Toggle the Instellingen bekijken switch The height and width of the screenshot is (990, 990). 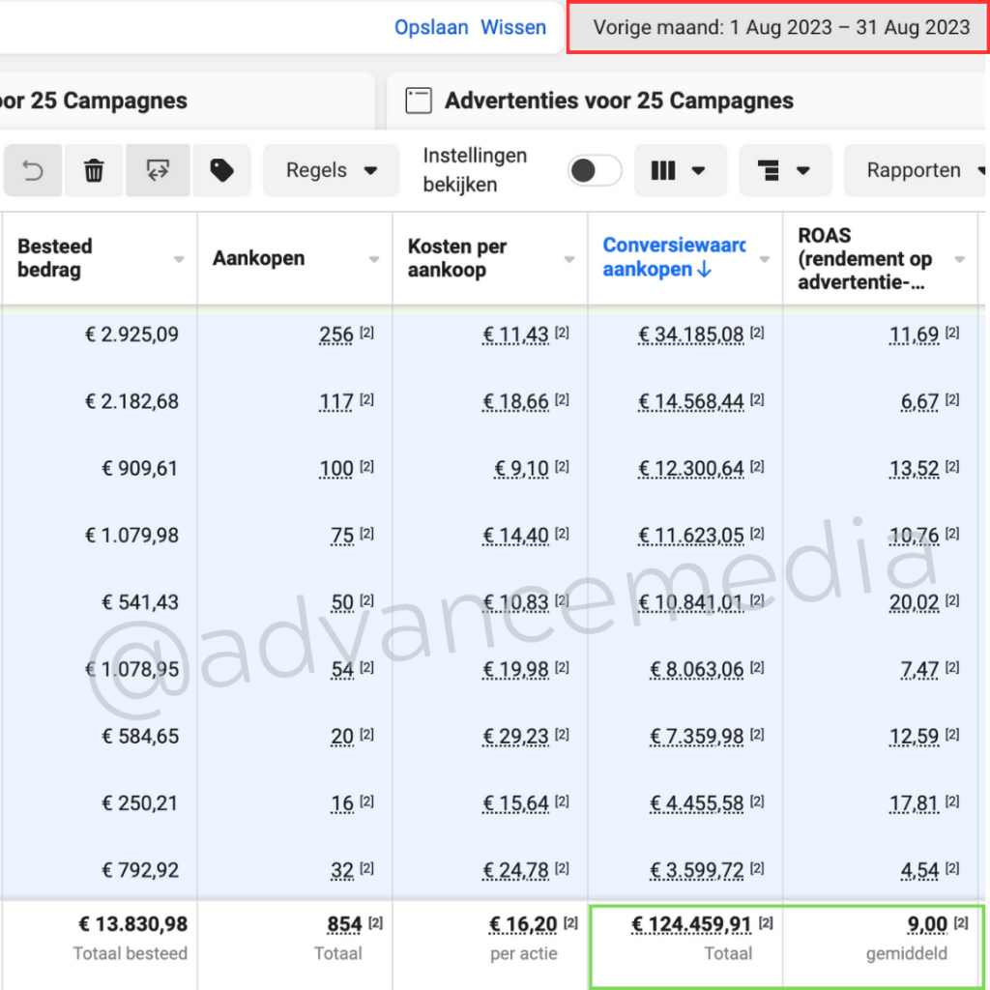pyautogui.click(x=594, y=171)
